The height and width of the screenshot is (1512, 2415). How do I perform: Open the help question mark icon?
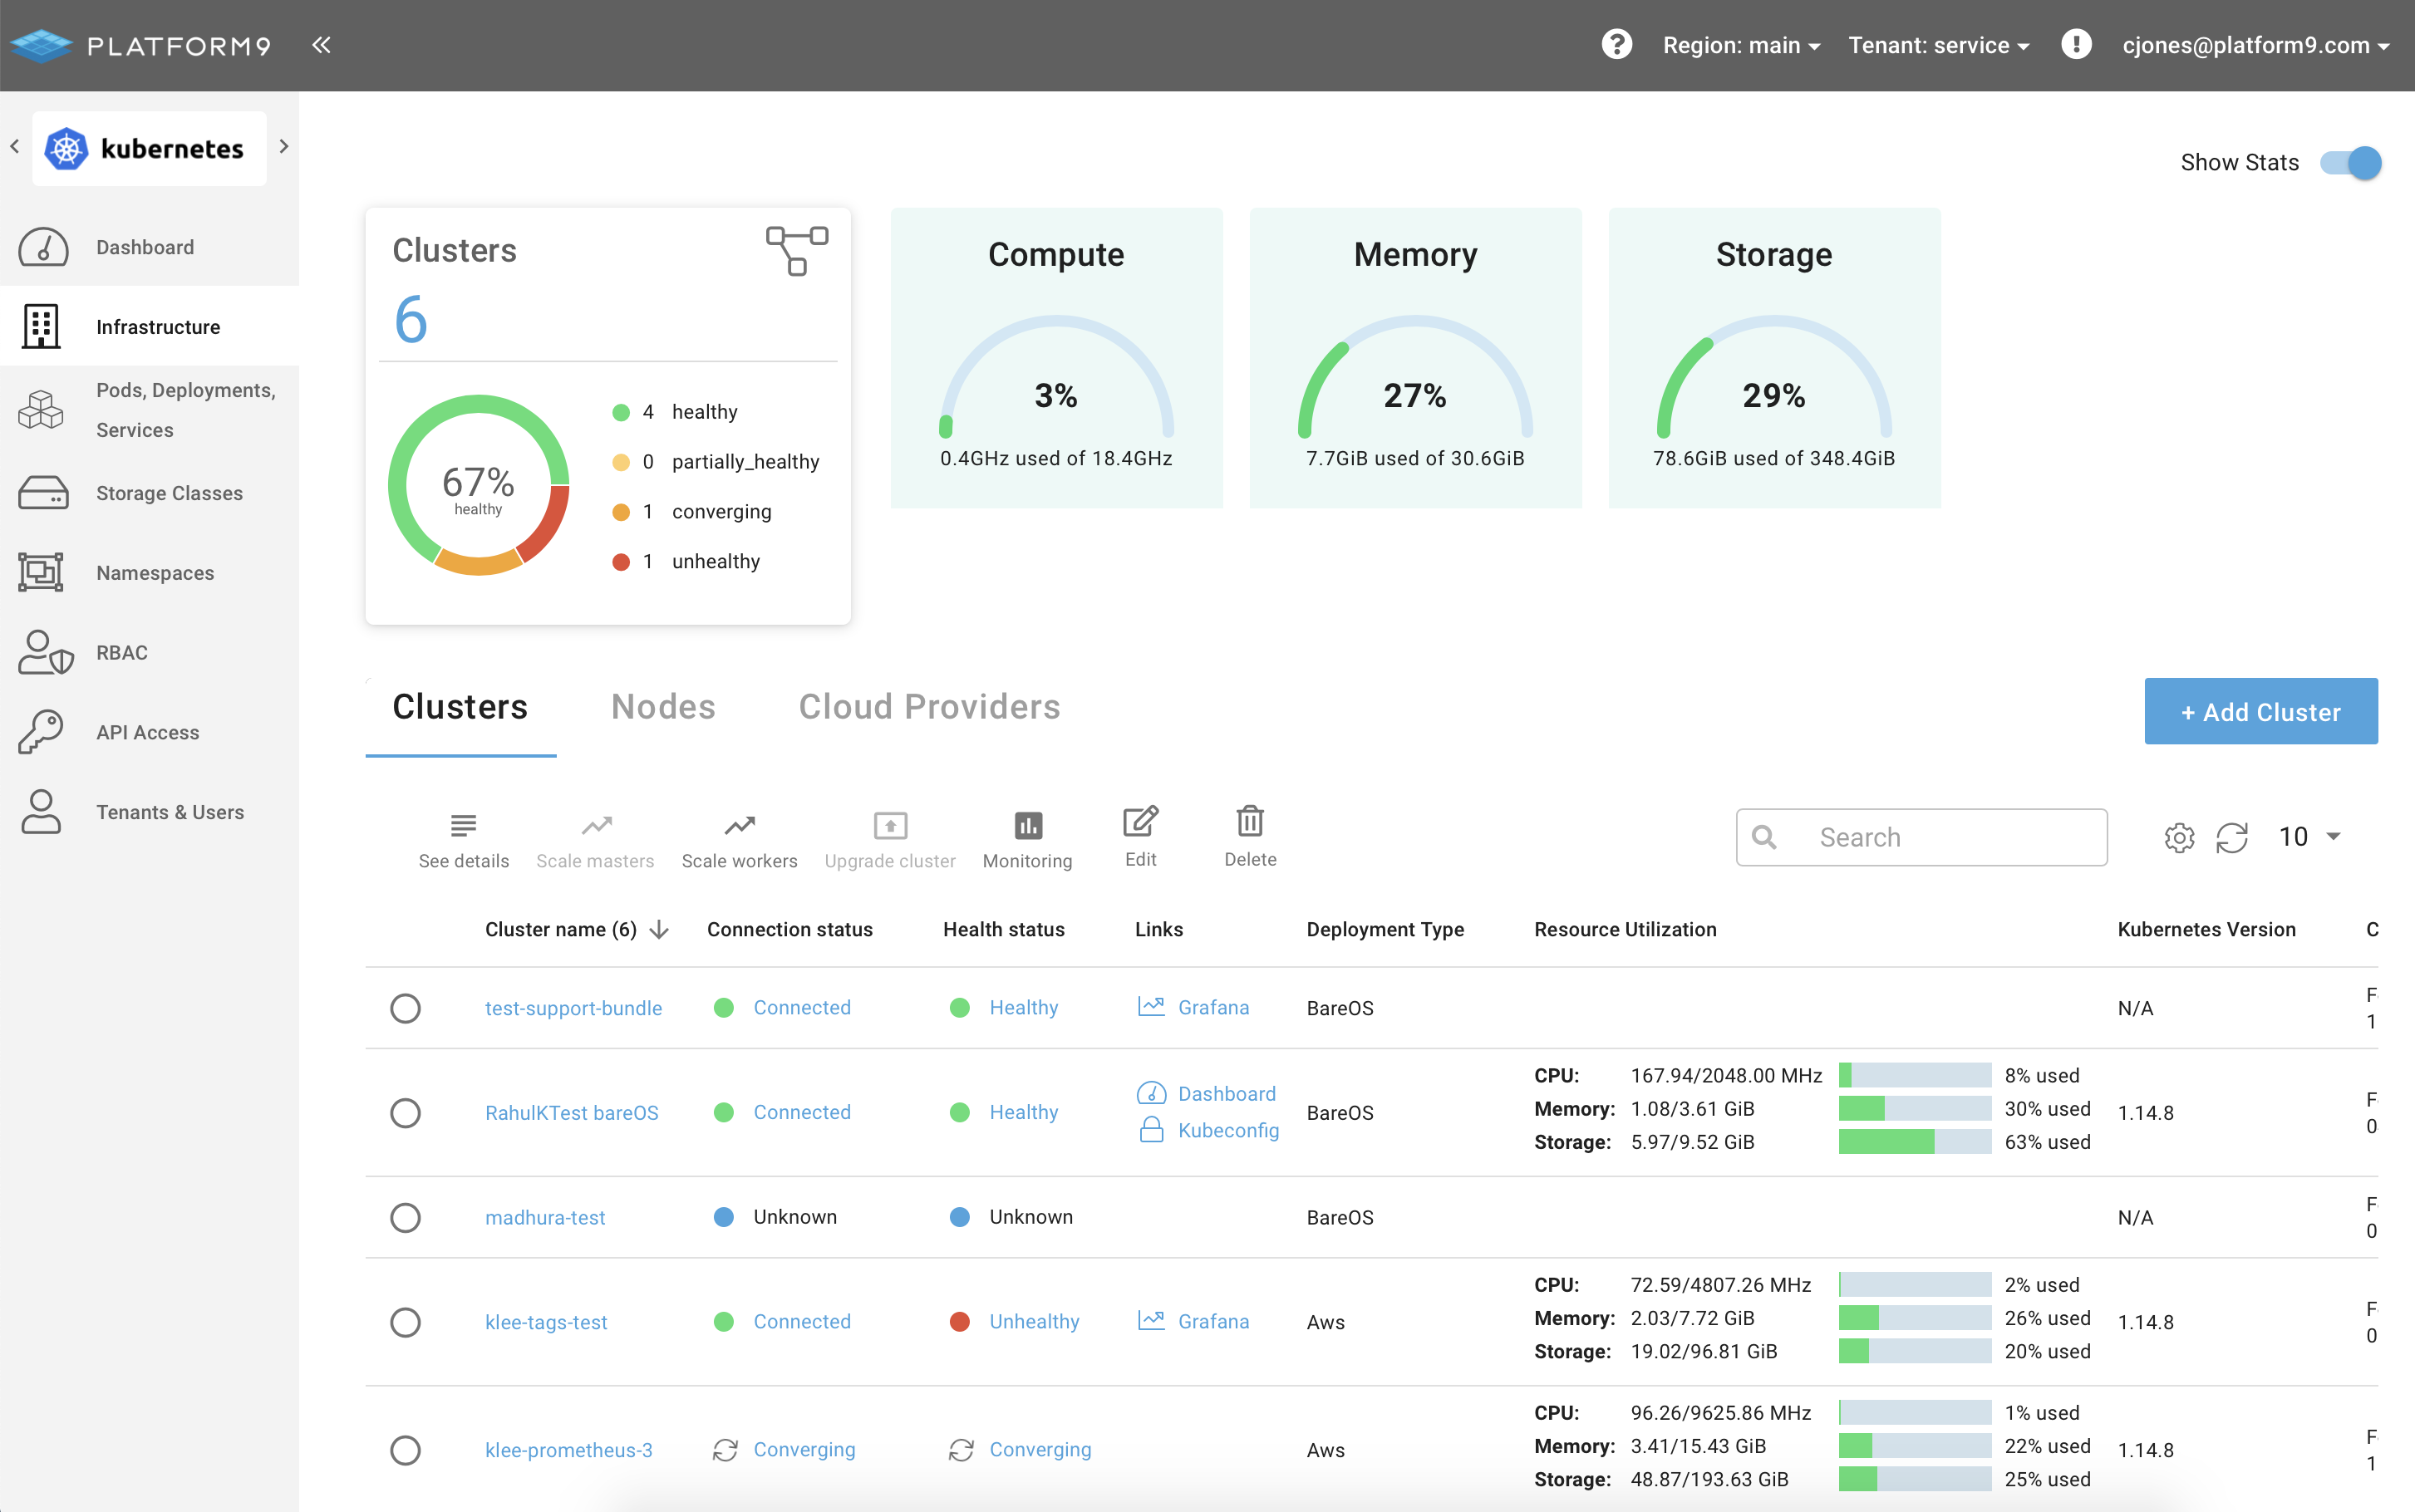pos(1616,45)
